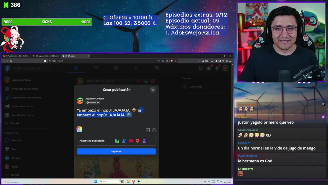This screenshot has height=185, width=328.
Task: Tag people with the blue person icon
Action: pos(124,141)
